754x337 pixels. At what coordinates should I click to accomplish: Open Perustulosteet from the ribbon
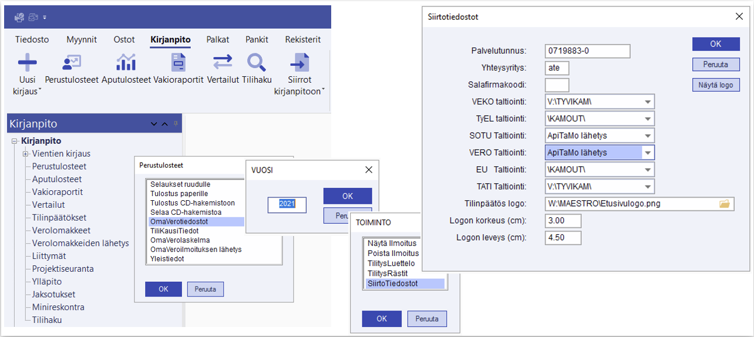72,62
